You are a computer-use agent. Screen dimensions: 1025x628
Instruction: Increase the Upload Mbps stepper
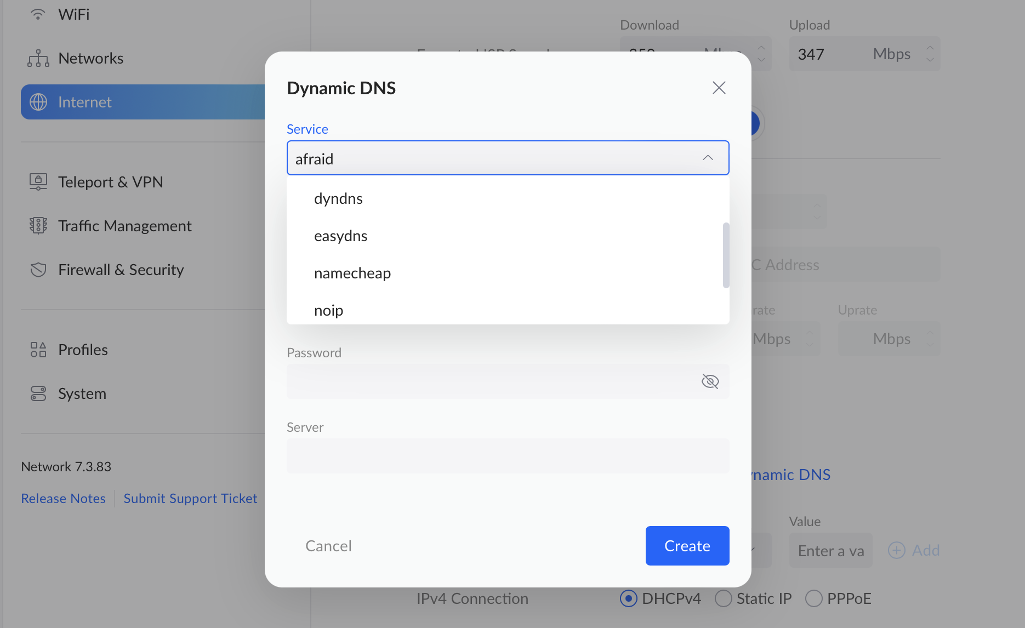[x=930, y=48]
